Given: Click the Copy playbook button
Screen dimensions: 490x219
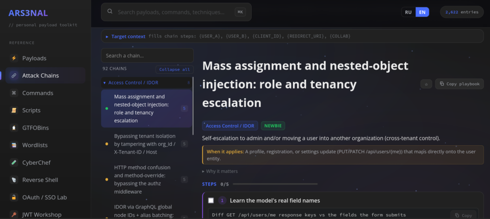Looking at the screenshot, I should (x=459, y=84).
